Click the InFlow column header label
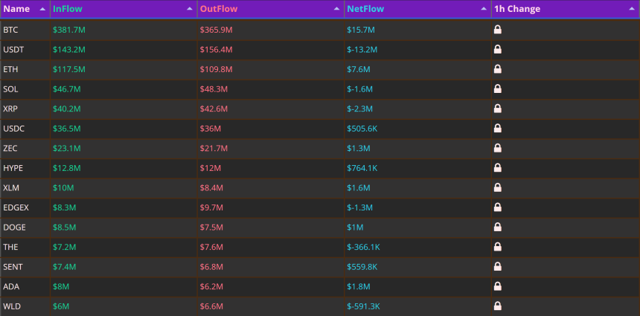 pyautogui.click(x=67, y=9)
